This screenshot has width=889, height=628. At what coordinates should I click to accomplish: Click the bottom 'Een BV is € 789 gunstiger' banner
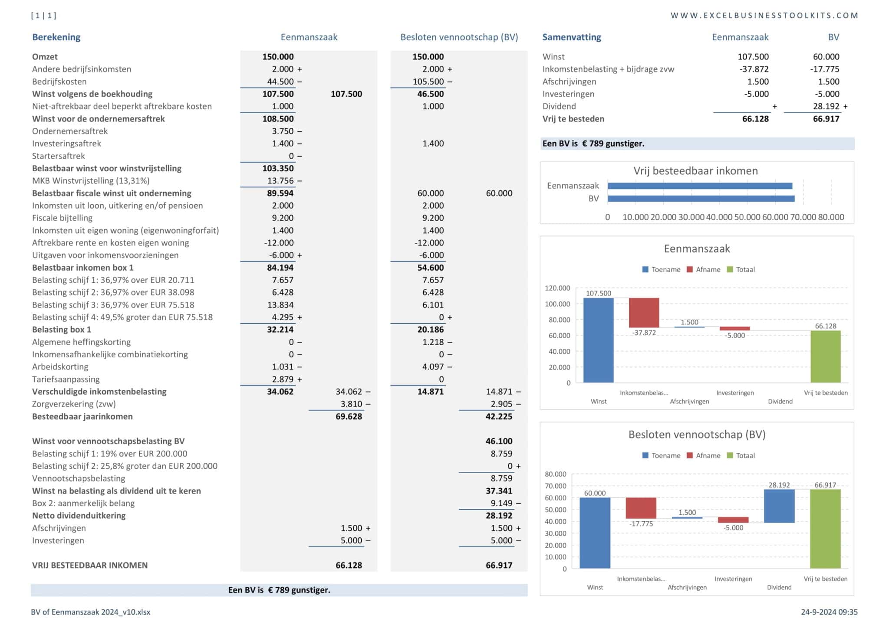[279, 590]
